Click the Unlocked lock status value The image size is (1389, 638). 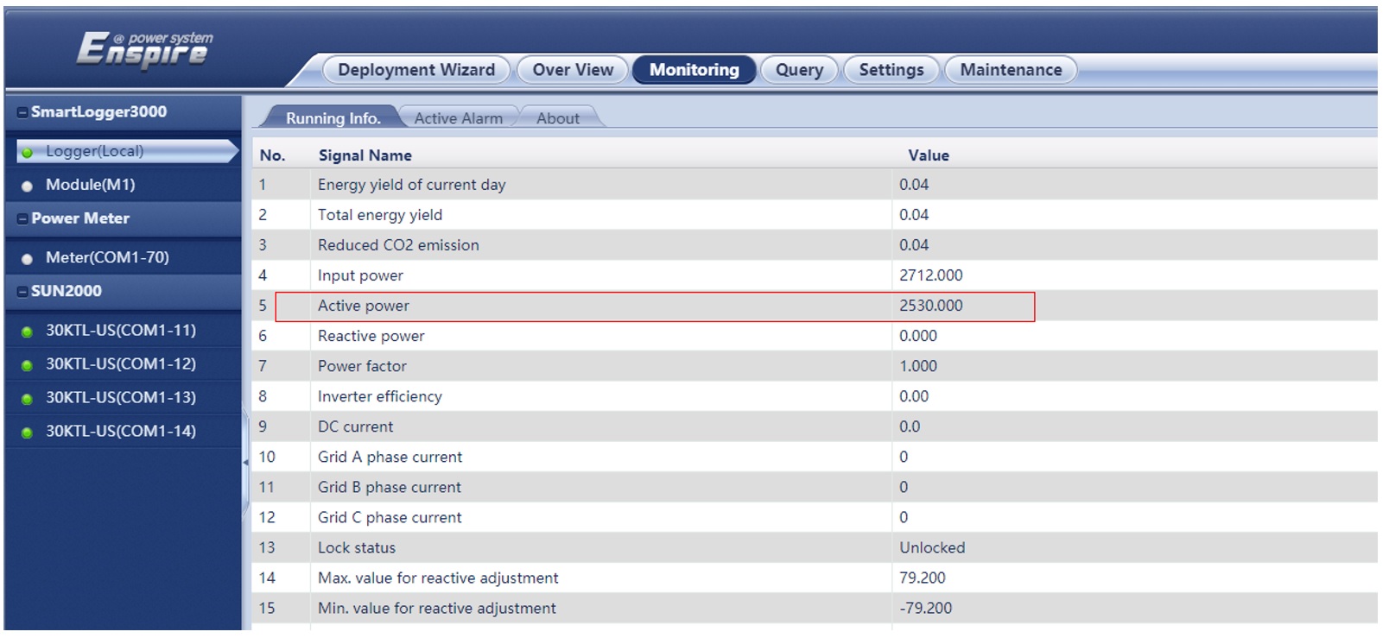tap(932, 547)
